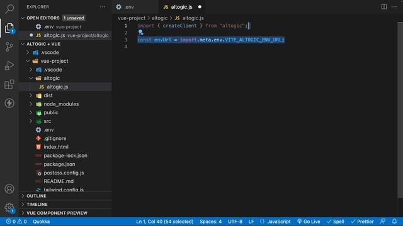Expand the Vue Component Preview panel
This screenshot has height=226, width=403.
(65, 213)
